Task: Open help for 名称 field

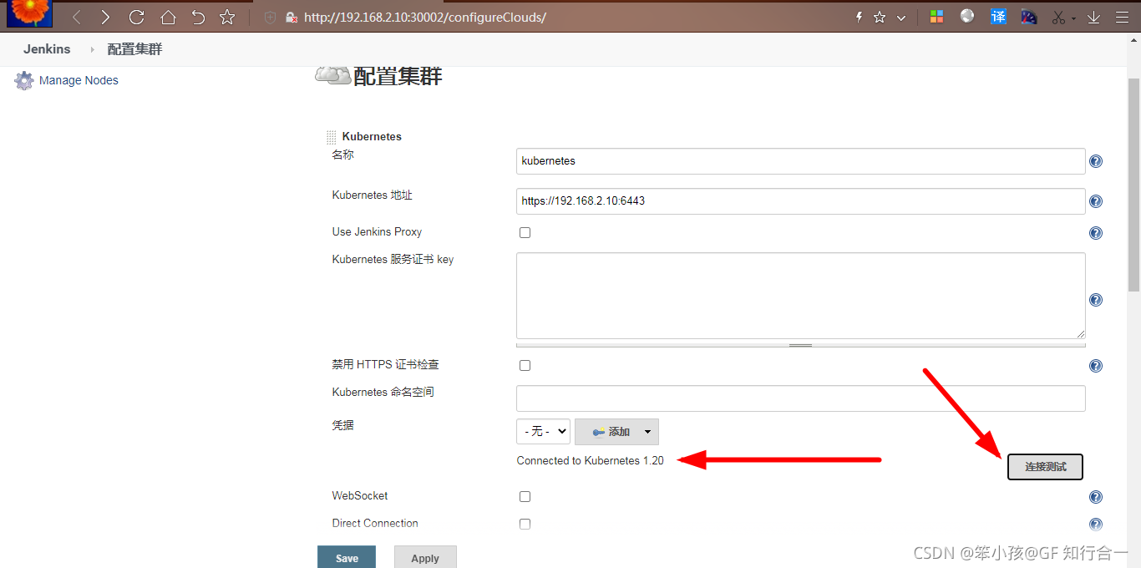Action: point(1096,161)
